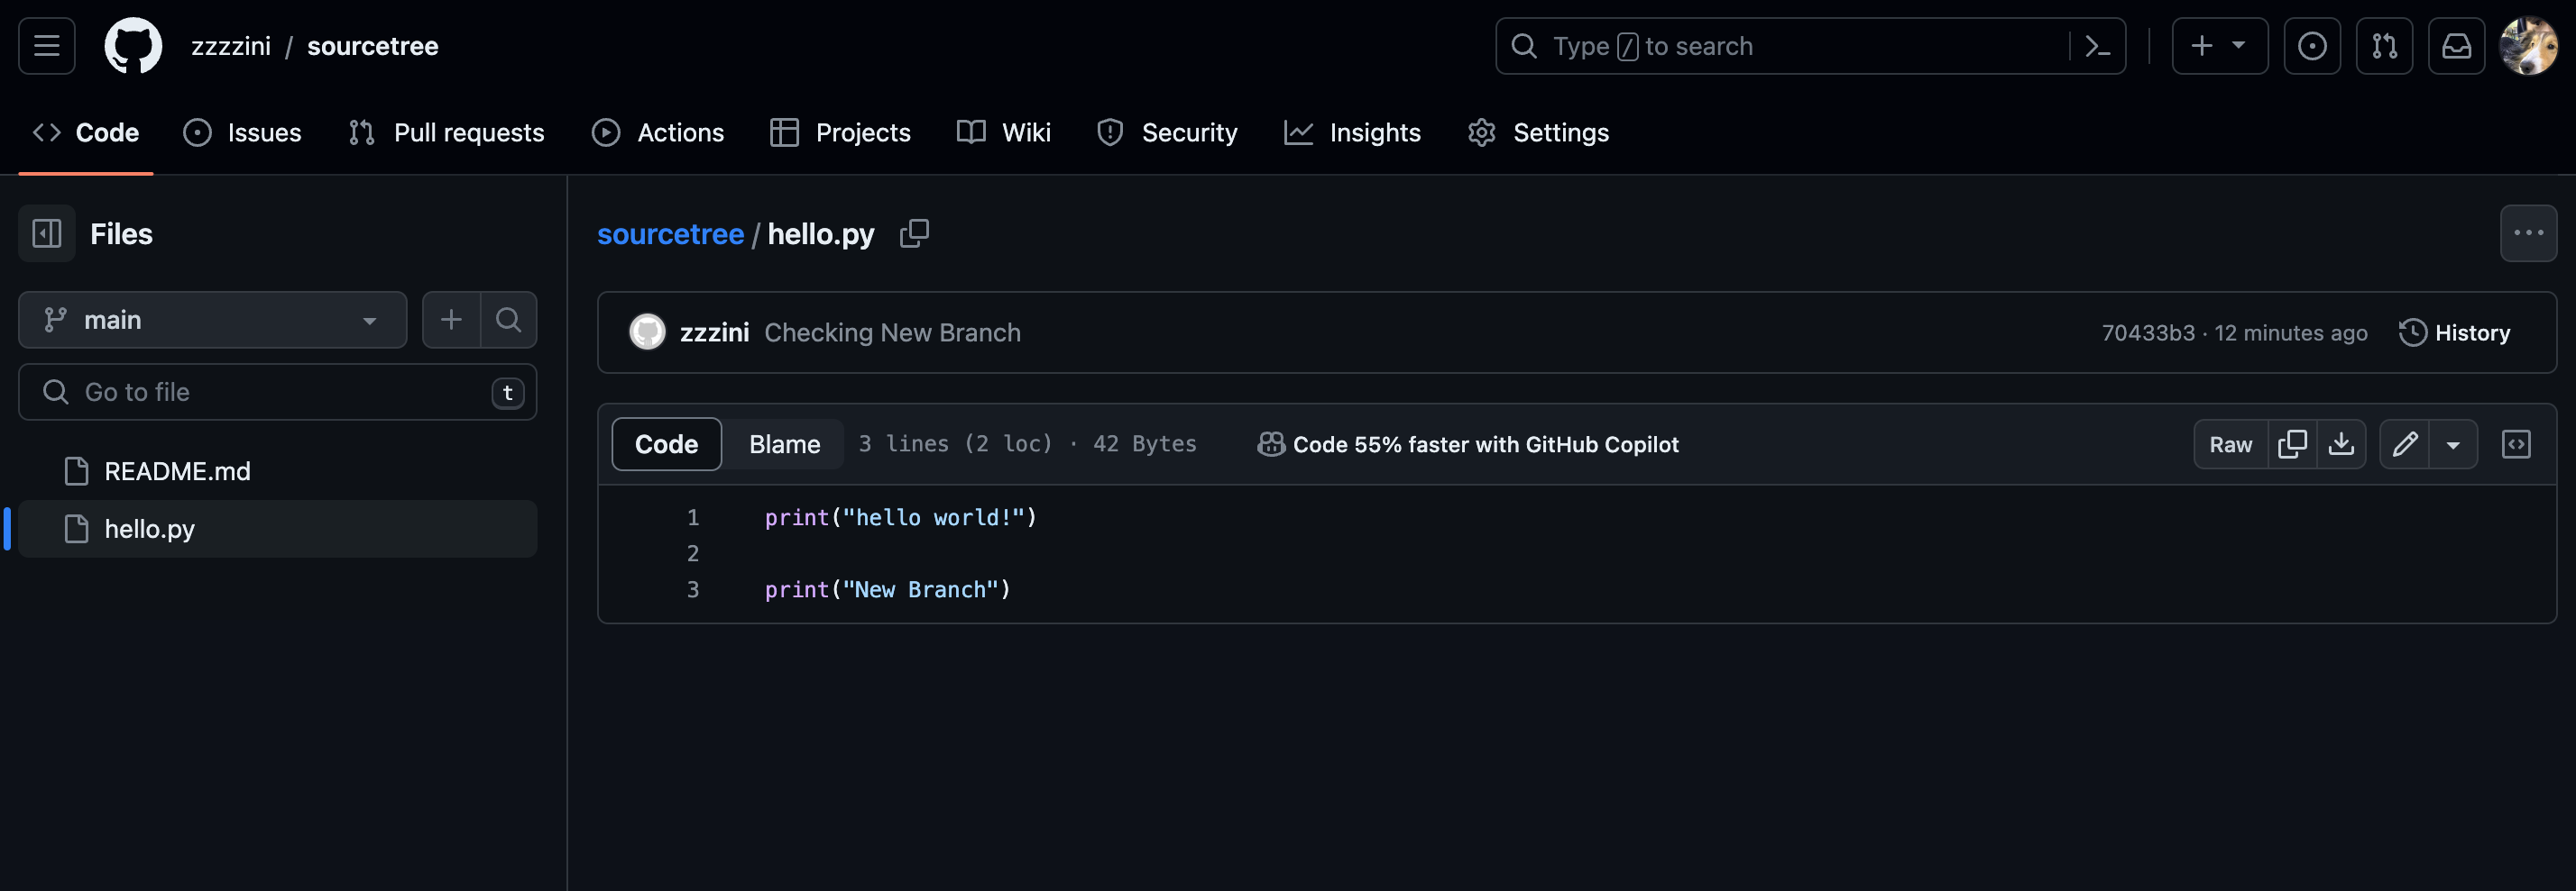Open README.md in the file tree
This screenshot has height=891, width=2576.
click(x=278, y=470)
